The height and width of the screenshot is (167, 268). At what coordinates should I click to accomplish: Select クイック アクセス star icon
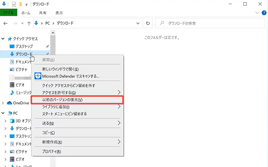coord(10,39)
